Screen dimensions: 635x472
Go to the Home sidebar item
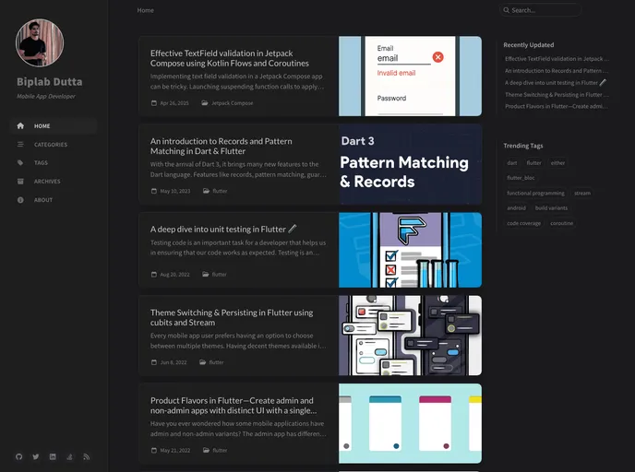tap(42, 126)
